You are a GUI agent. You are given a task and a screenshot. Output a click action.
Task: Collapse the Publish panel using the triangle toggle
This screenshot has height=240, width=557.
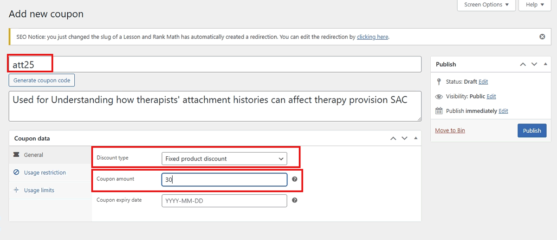coord(545,64)
